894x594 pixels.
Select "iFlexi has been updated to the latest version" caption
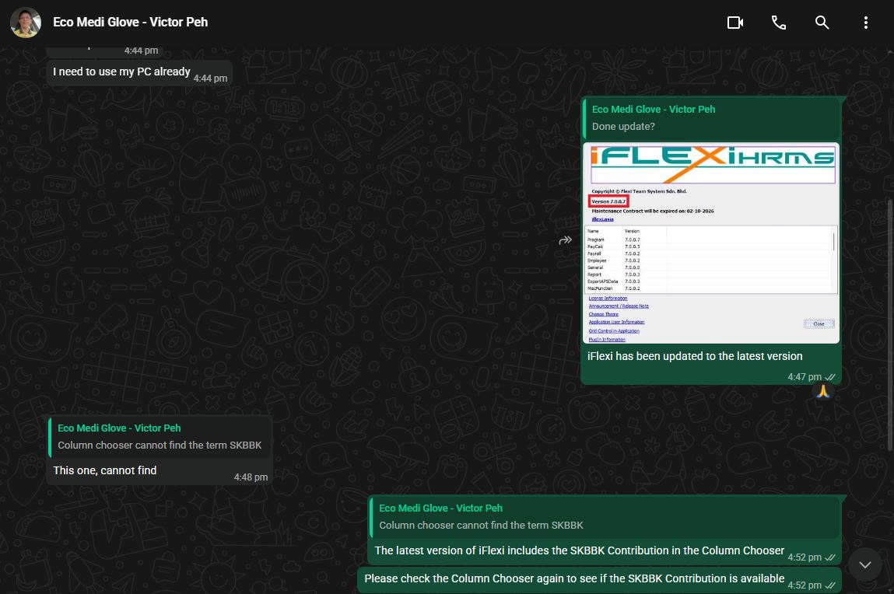click(x=695, y=356)
